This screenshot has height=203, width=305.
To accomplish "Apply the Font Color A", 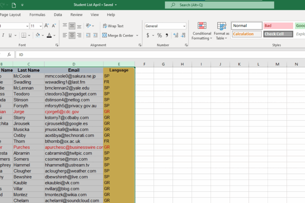I will pyautogui.click(x=49, y=35).
